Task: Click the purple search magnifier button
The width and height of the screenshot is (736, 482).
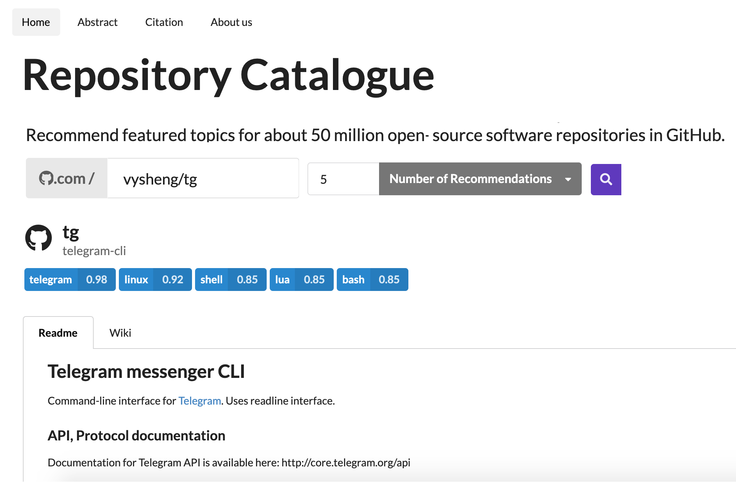Action: point(606,179)
